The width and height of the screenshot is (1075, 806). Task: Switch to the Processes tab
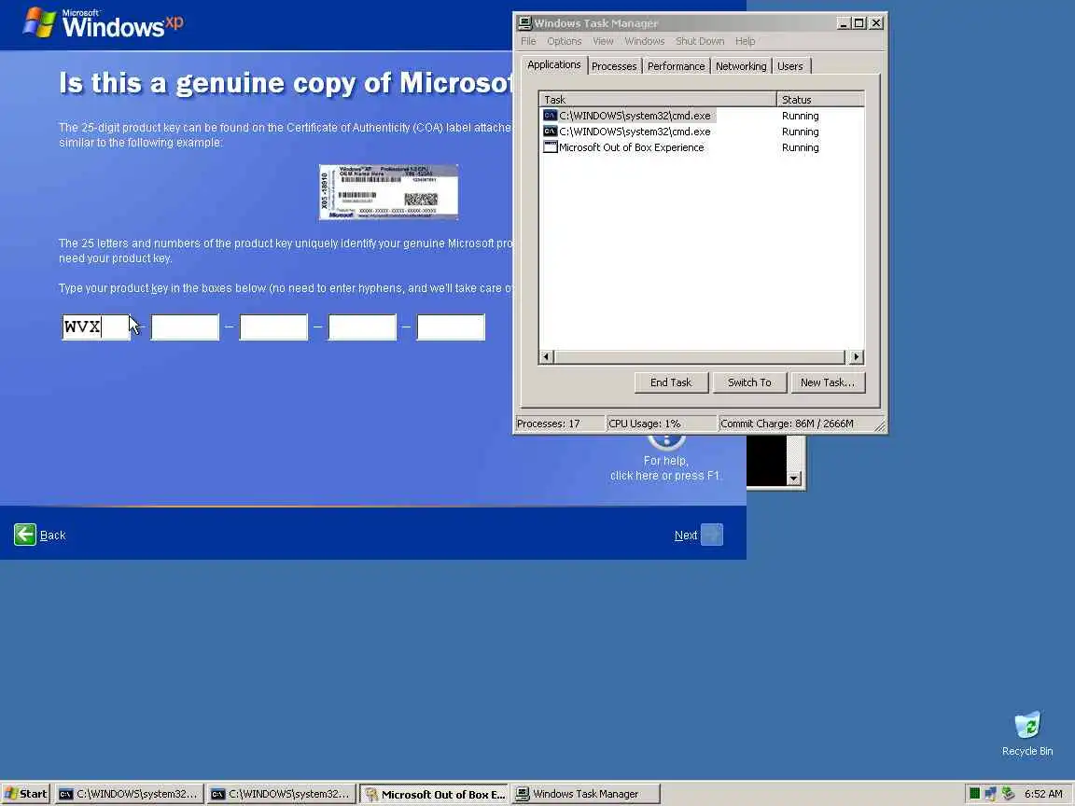[614, 66]
